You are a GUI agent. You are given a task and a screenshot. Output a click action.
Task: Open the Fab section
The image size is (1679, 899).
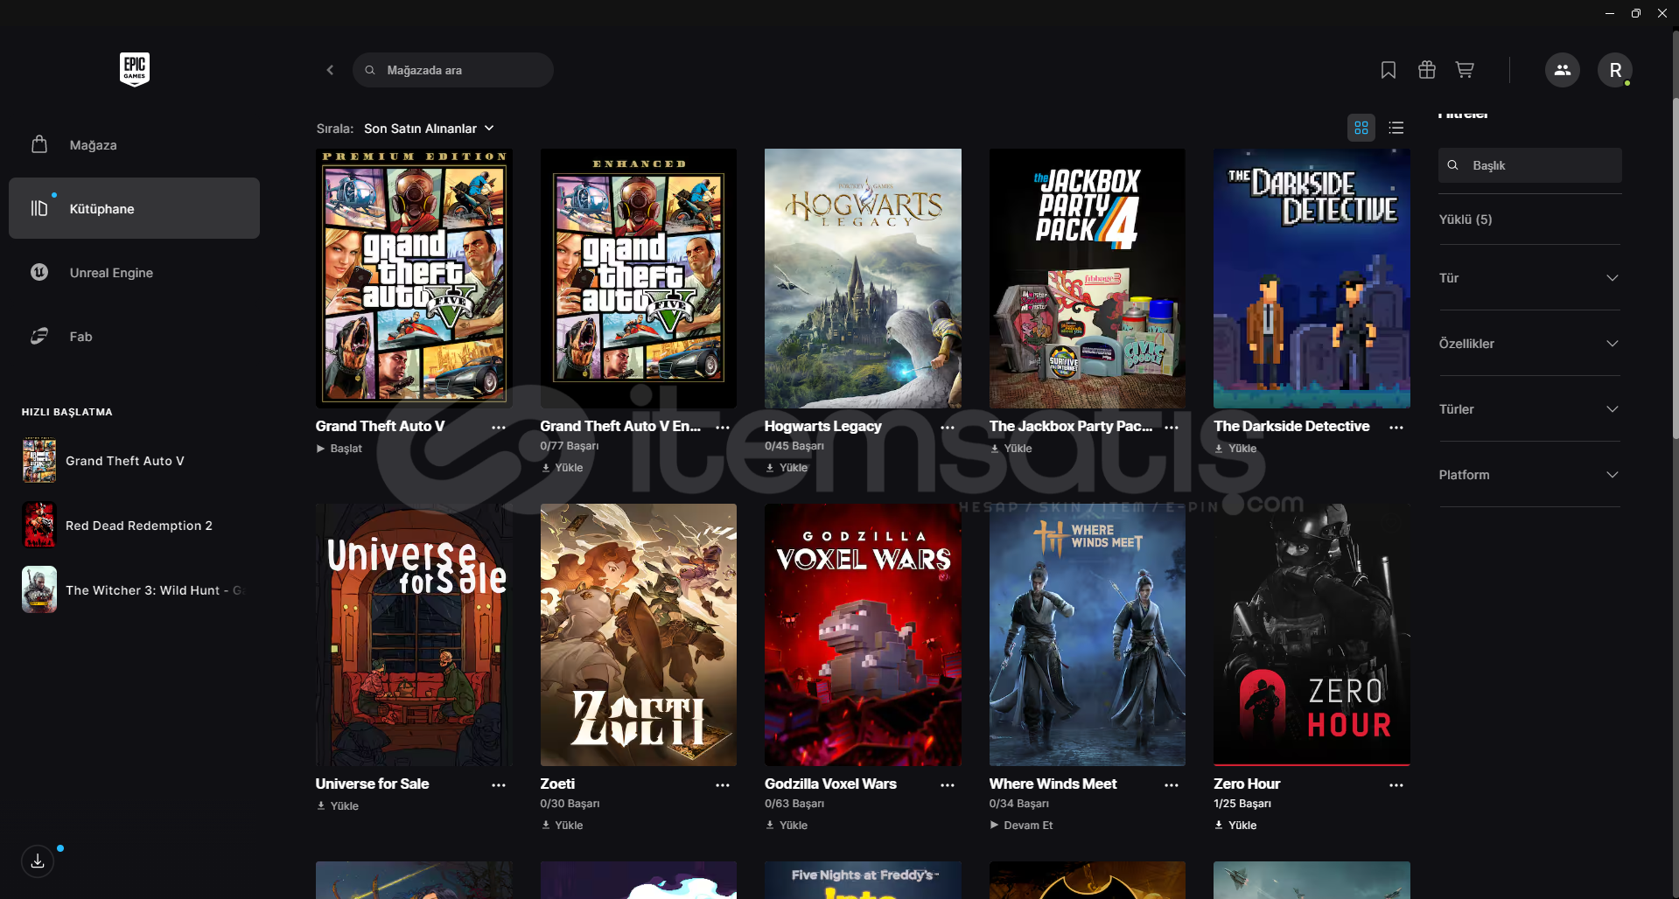click(134, 337)
